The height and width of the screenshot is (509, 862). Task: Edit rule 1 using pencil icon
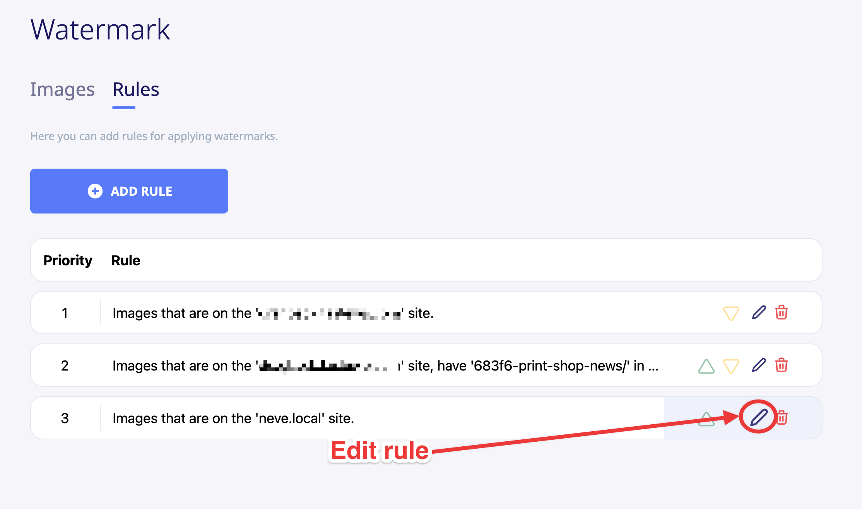click(x=759, y=313)
